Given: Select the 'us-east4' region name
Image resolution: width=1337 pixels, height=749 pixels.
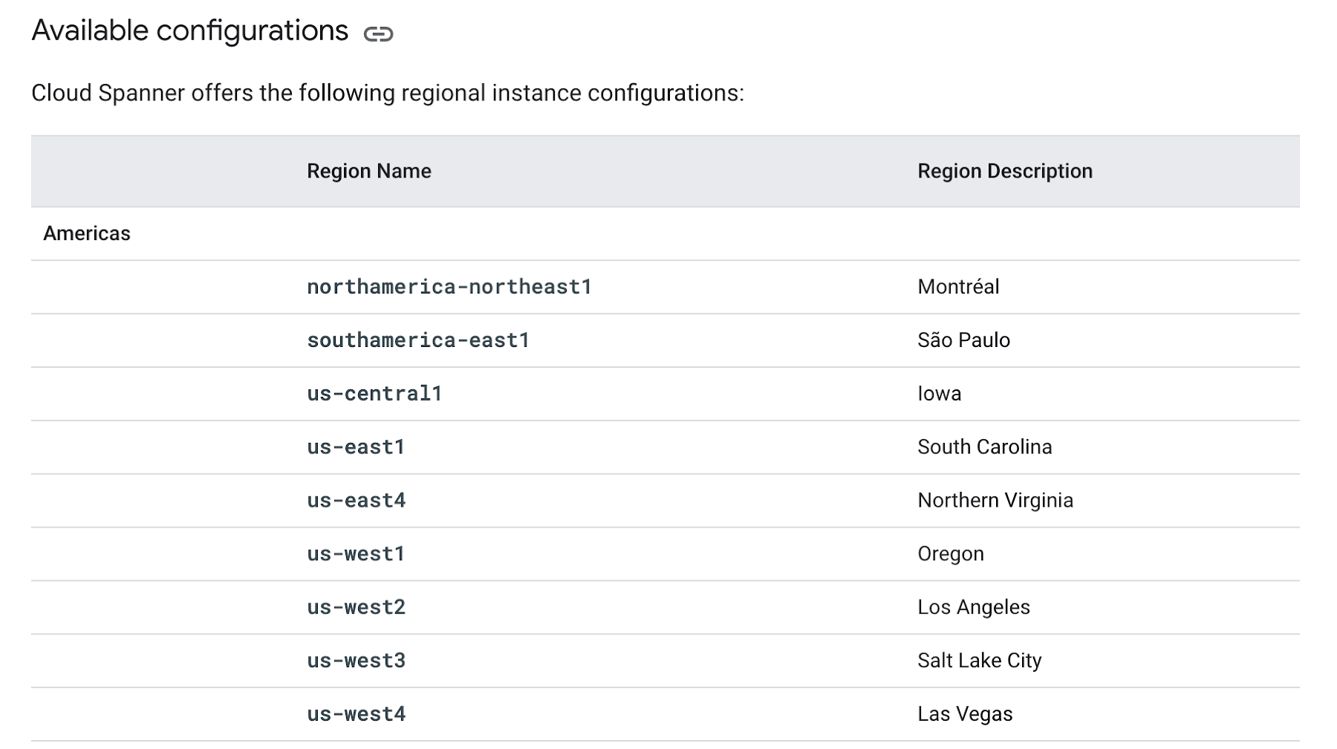Looking at the screenshot, I should [357, 501].
